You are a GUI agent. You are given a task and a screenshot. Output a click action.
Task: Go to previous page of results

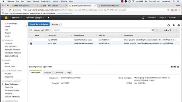[160, 30]
